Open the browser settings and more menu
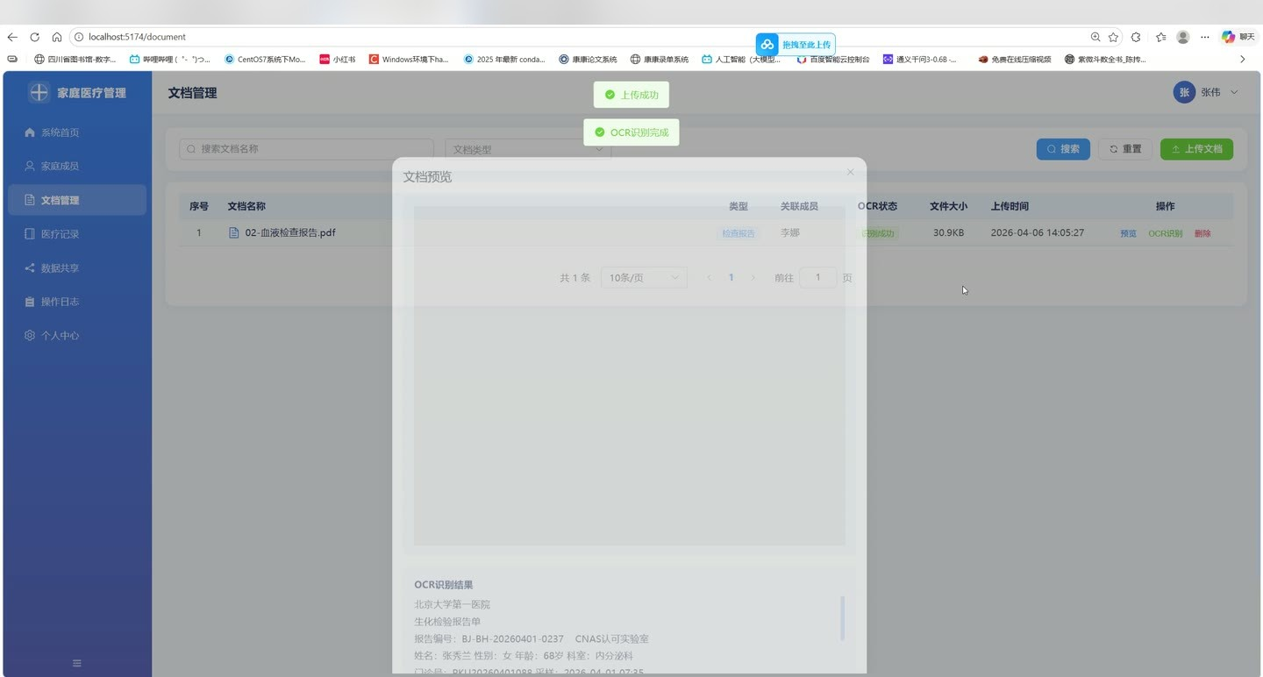Viewport: 1263px width, 677px height. click(1205, 37)
